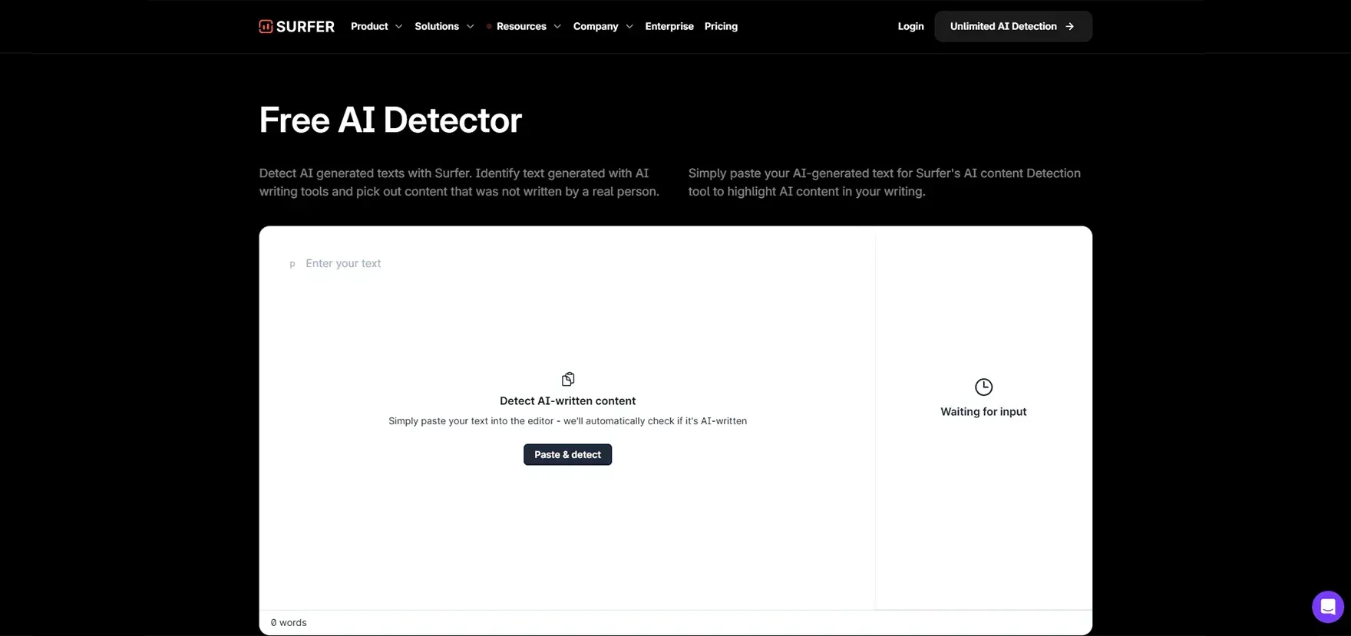Screen dimensions: 1351x636
Task: Open the Solutions menu
Action: click(437, 26)
